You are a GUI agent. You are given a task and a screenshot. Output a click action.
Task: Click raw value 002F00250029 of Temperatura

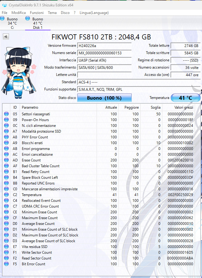click(180, 195)
